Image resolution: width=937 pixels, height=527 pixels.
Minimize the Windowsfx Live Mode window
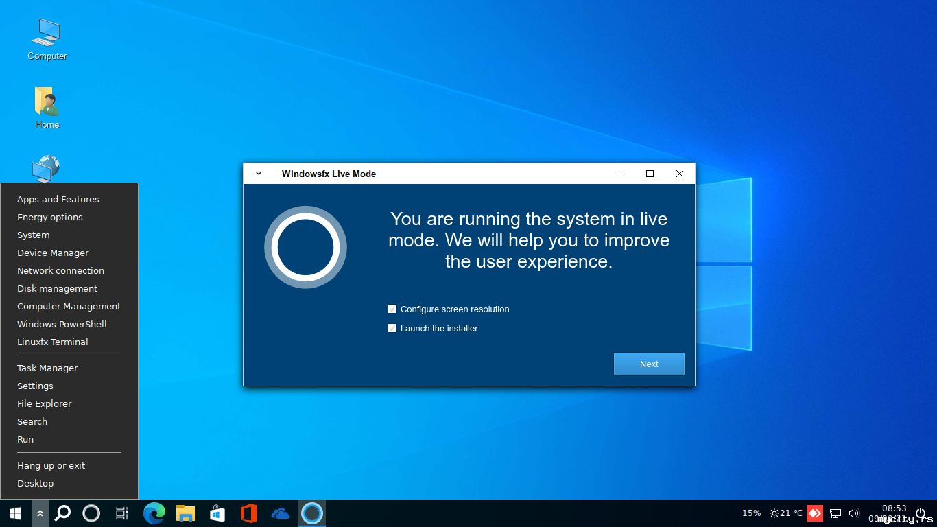point(620,174)
